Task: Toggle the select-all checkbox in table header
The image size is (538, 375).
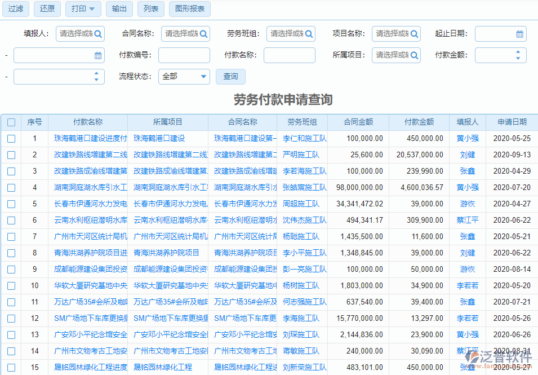Action: [x=11, y=122]
